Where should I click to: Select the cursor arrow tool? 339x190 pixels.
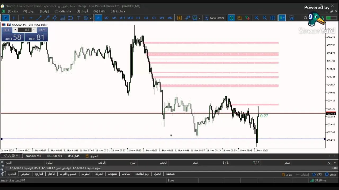click(x=6, y=18)
